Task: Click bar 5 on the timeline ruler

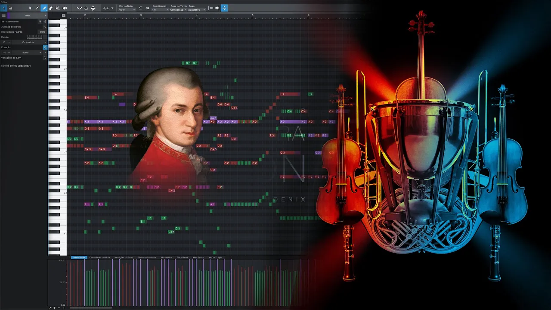Action: coord(253,15)
